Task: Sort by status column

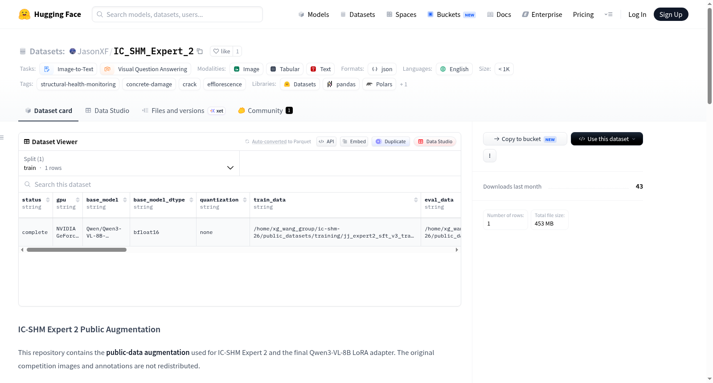Action: point(48,200)
